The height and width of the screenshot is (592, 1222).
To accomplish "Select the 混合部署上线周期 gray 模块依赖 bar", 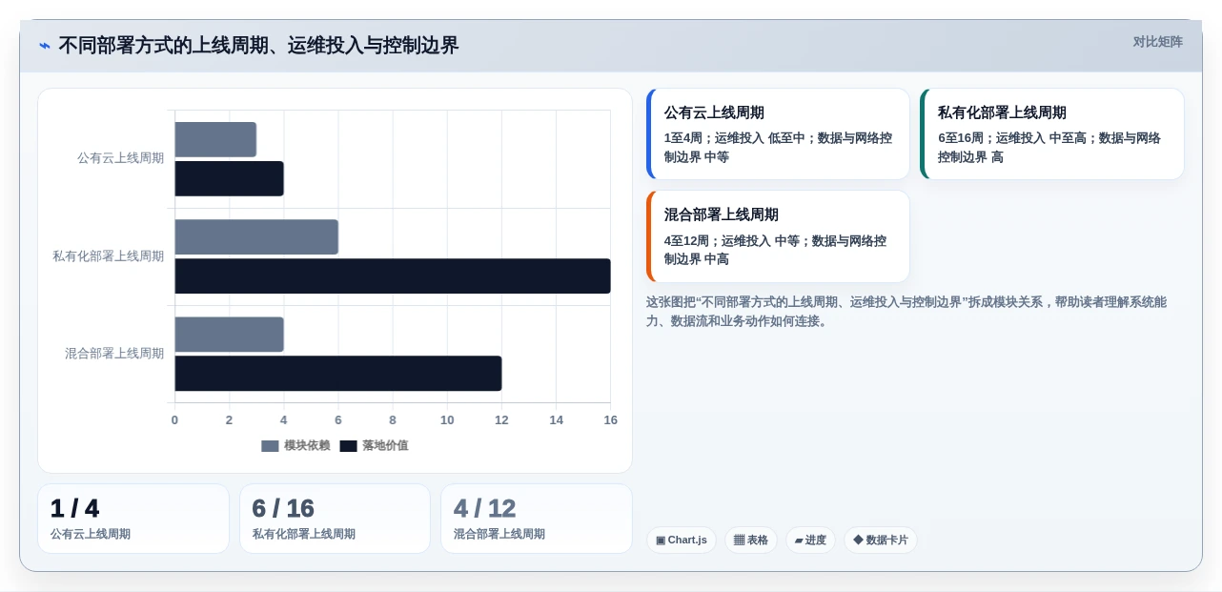I will [x=229, y=335].
